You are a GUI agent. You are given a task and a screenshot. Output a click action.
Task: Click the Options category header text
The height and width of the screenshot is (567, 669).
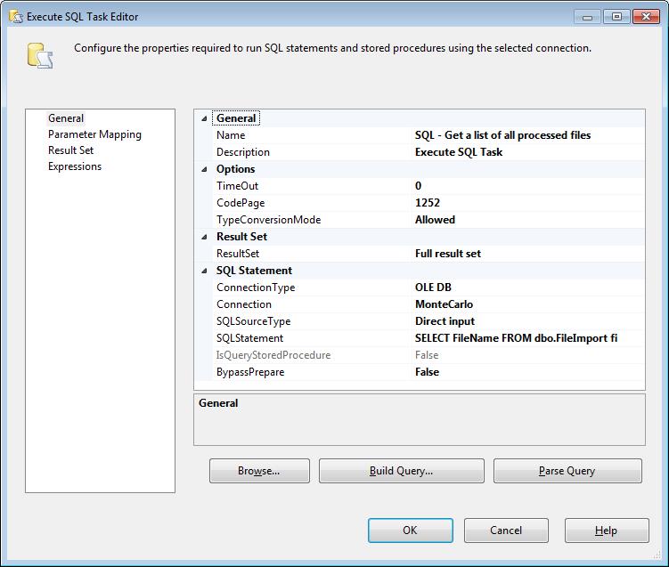pos(235,169)
